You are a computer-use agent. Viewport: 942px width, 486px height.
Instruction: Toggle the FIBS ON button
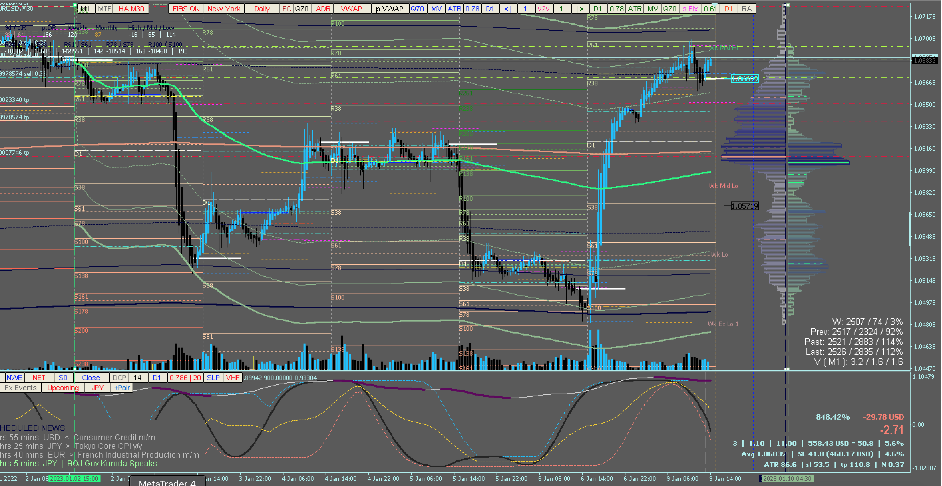[x=186, y=9]
